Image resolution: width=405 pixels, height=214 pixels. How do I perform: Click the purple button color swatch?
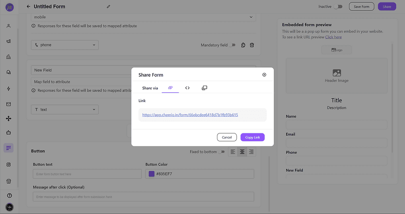152,174
